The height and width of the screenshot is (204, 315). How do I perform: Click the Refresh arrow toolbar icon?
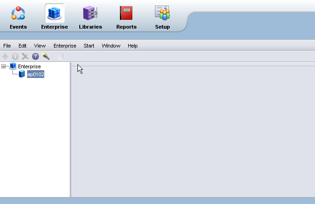coord(61,56)
